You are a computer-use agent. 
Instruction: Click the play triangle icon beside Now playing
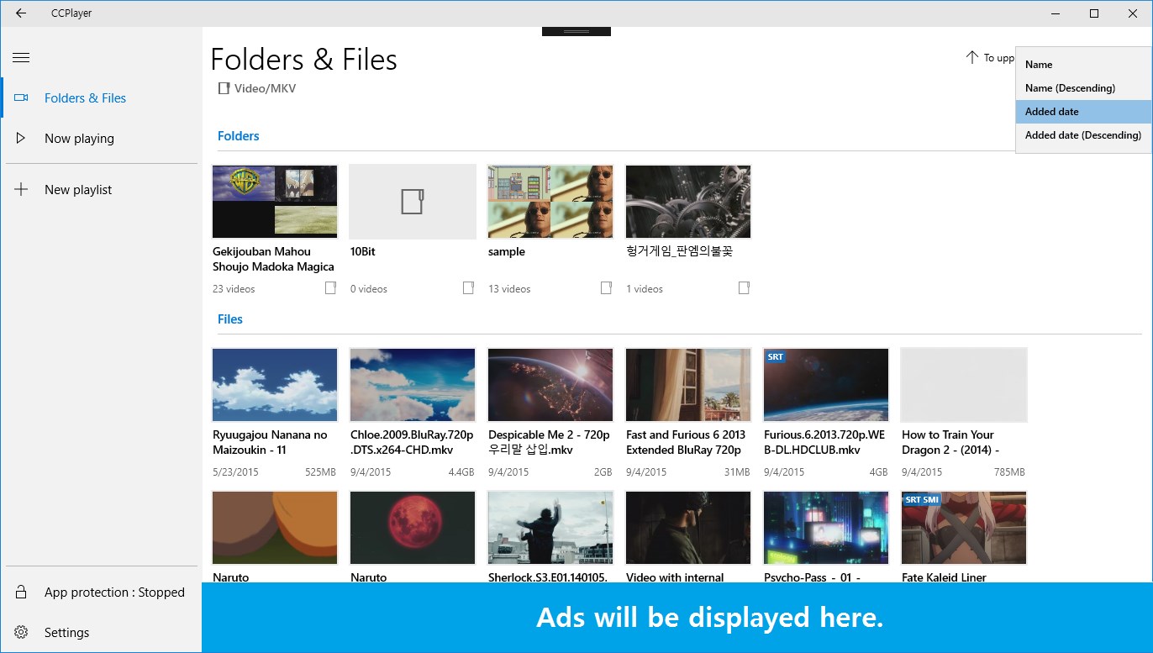[21, 139]
